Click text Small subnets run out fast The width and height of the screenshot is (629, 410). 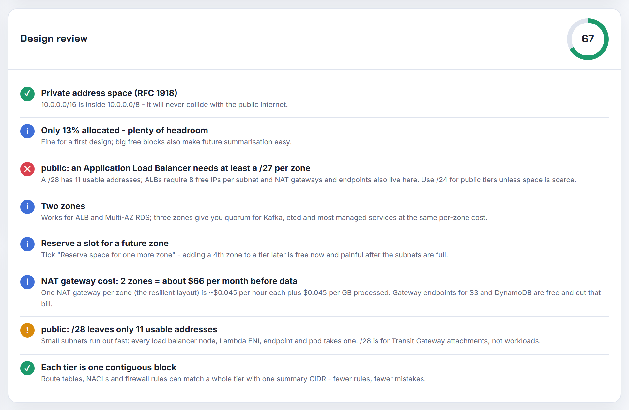click(x=291, y=341)
